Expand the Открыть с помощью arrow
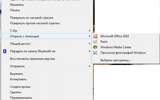This screenshot has height=100, width=160. pyautogui.click(x=90, y=36)
